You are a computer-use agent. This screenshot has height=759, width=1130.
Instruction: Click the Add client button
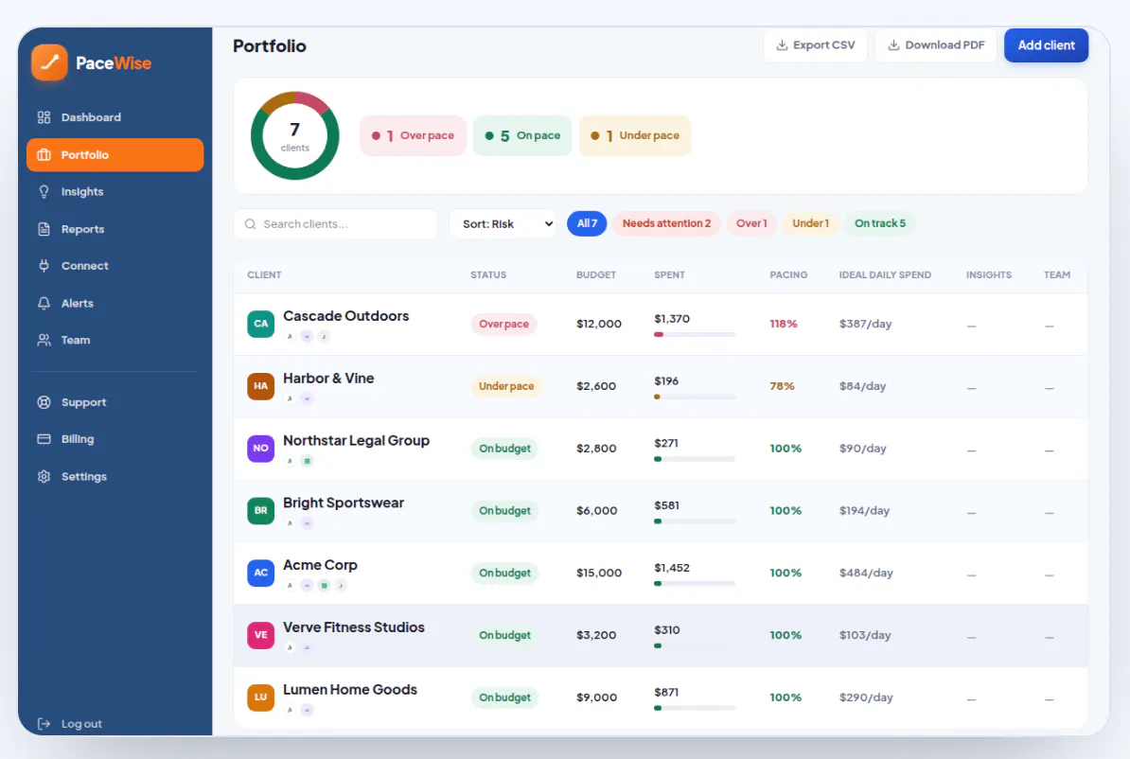pos(1046,45)
